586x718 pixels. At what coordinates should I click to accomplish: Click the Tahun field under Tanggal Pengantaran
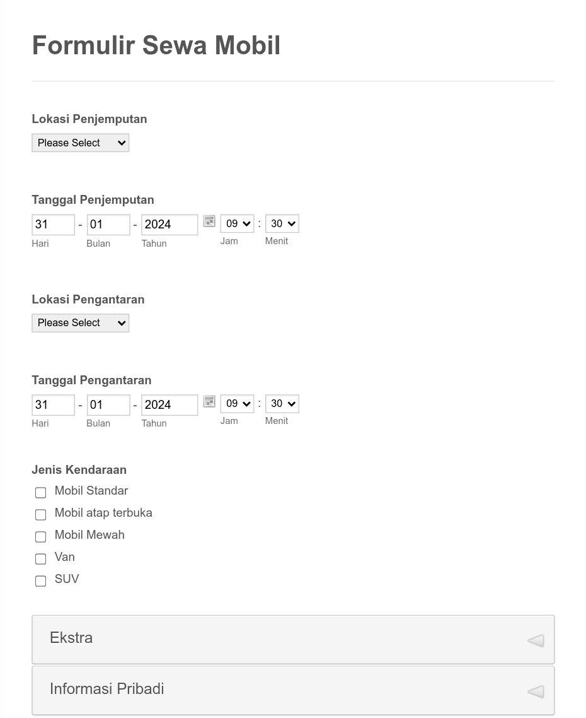169,404
